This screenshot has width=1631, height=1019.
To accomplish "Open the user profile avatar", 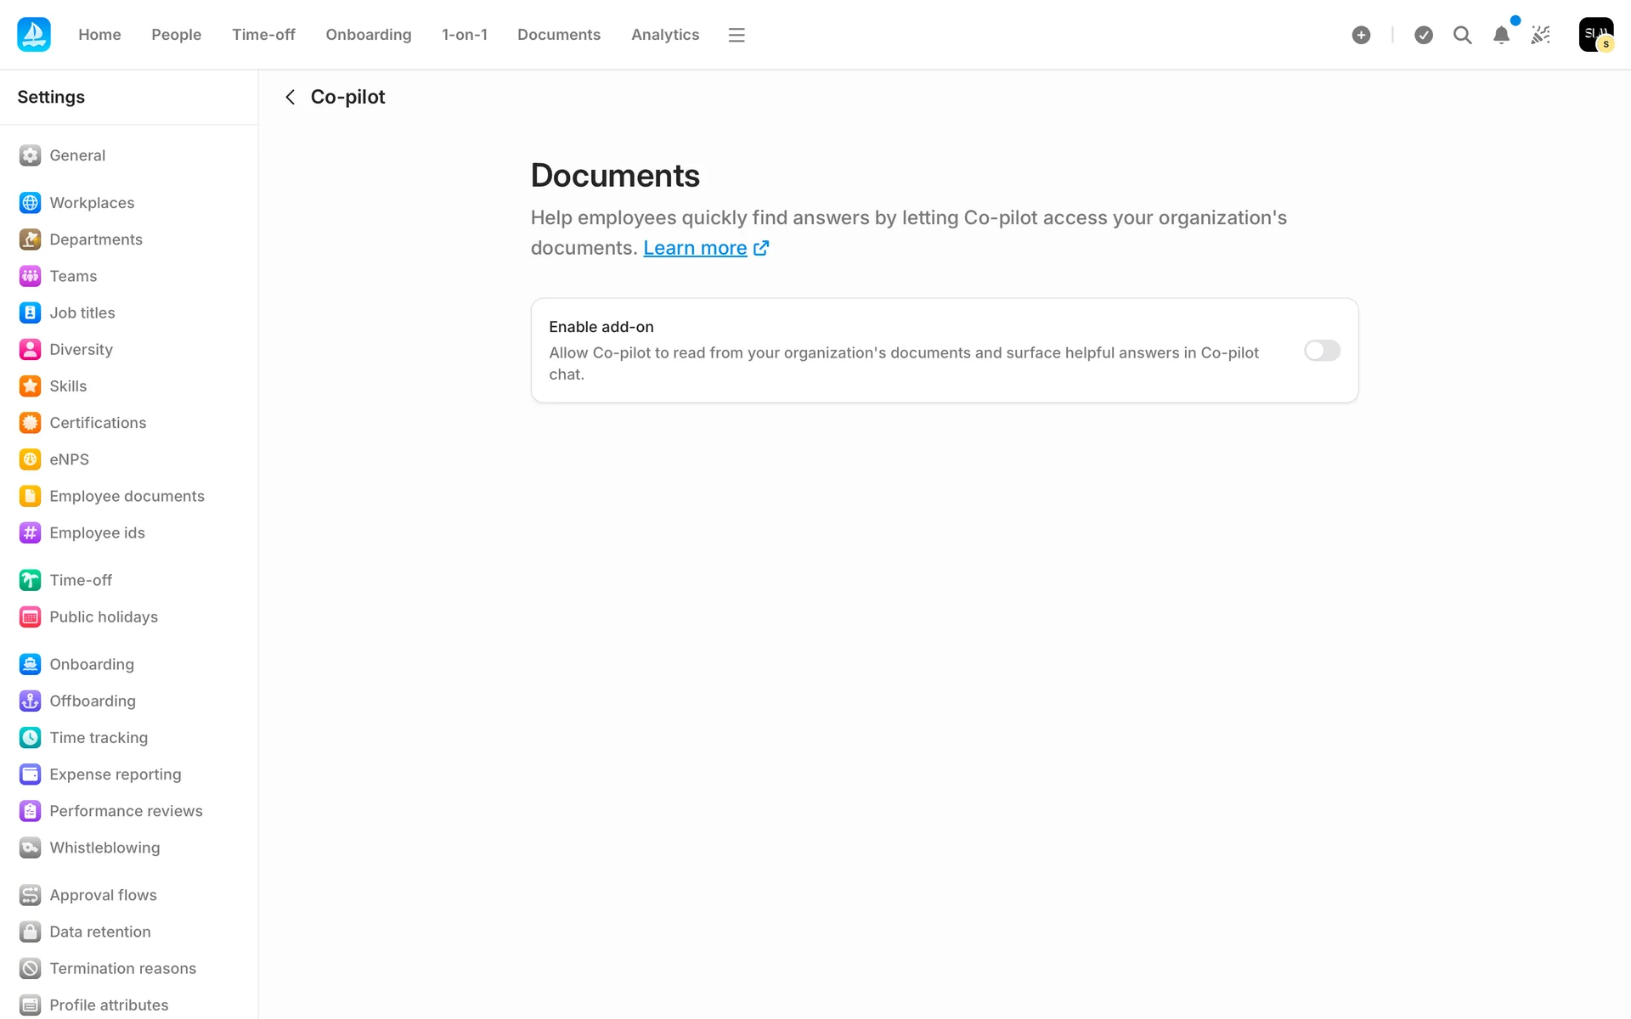I will pos(1595,35).
